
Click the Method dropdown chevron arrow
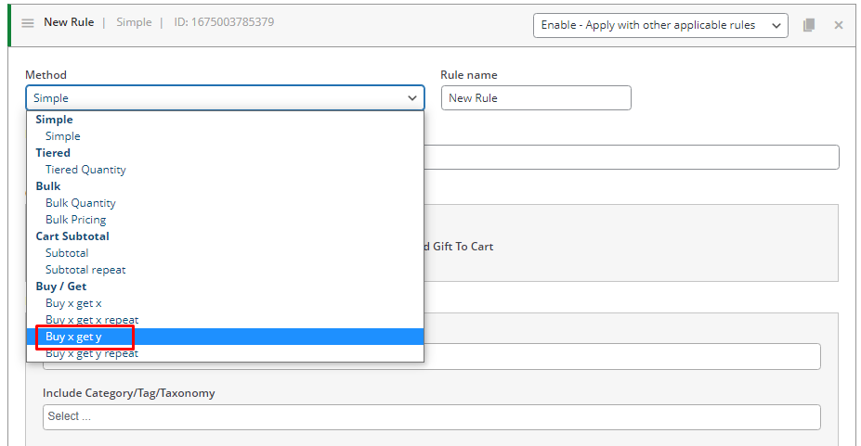[411, 98]
